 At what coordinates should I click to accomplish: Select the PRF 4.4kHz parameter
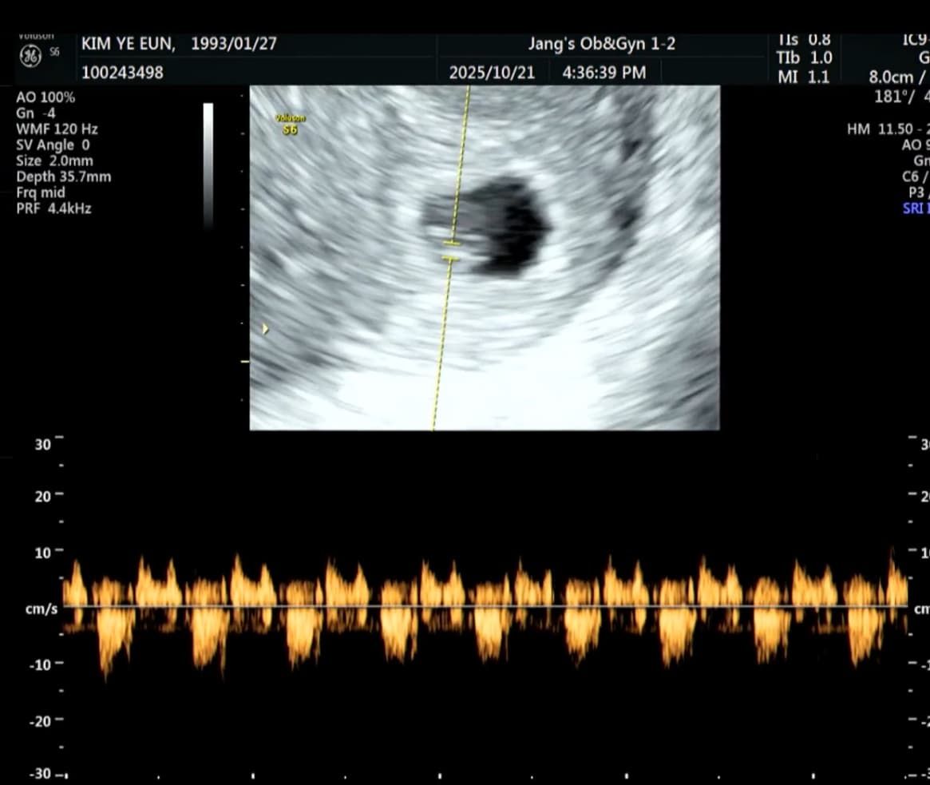[53, 208]
